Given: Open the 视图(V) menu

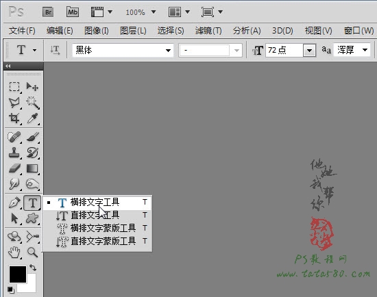Looking at the screenshot, I should click(318, 31).
